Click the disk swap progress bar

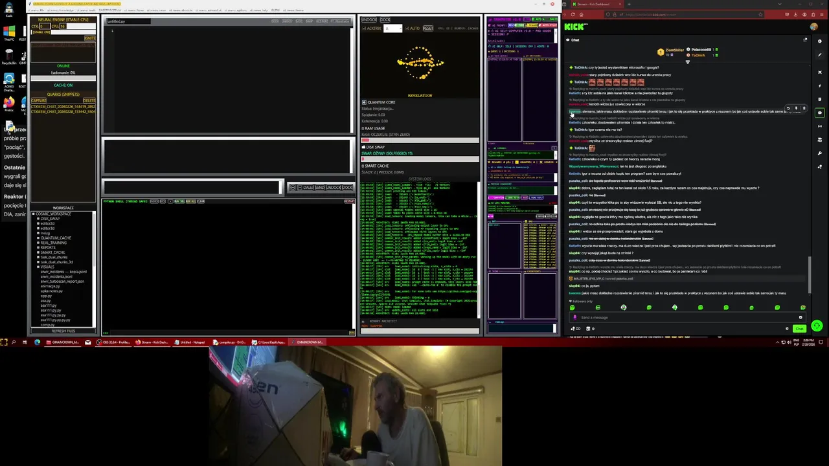coord(420,159)
